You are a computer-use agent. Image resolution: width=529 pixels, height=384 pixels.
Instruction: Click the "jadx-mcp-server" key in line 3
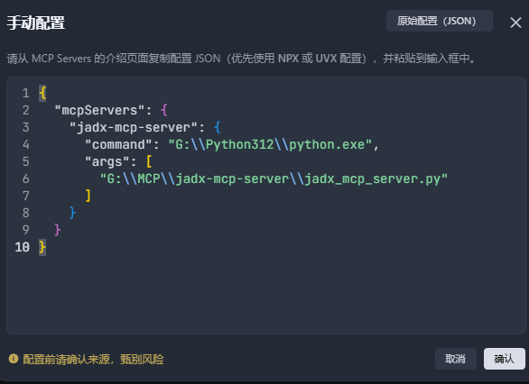[x=134, y=127]
